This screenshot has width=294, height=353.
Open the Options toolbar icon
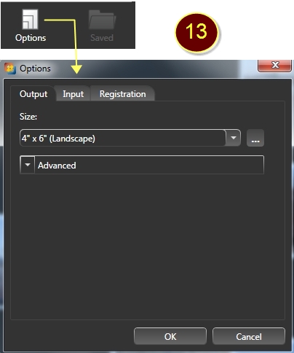30,19
